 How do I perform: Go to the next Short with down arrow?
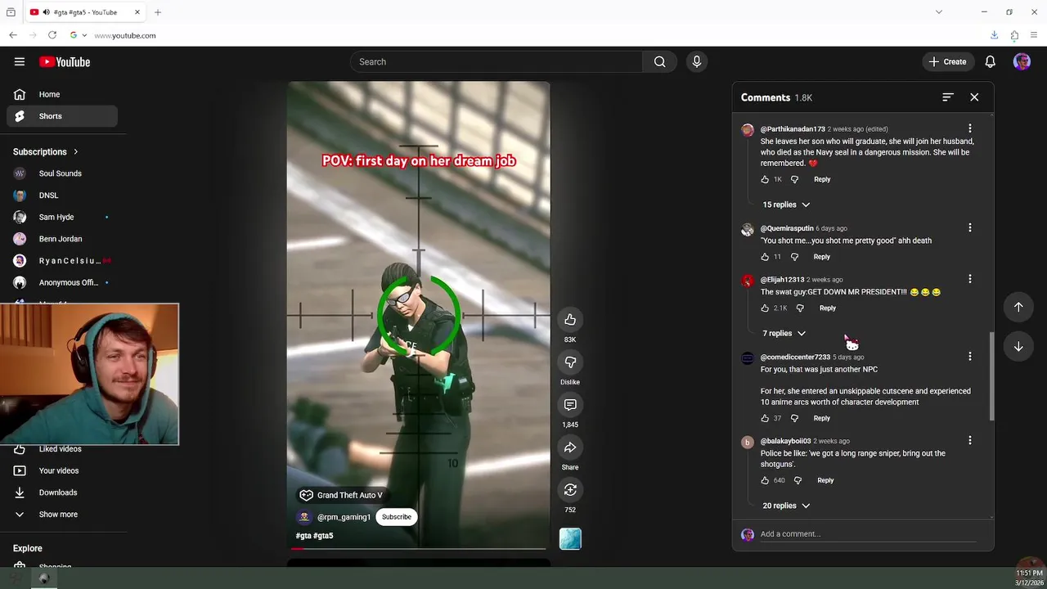click(x=1018, y=346)
